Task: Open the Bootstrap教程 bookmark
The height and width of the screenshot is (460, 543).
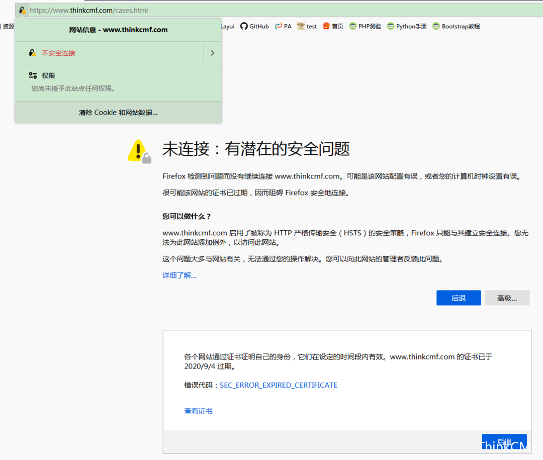Action: point(456,26)
